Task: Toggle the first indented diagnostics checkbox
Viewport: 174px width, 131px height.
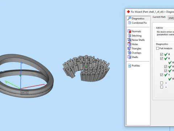Action: (166, 67)
